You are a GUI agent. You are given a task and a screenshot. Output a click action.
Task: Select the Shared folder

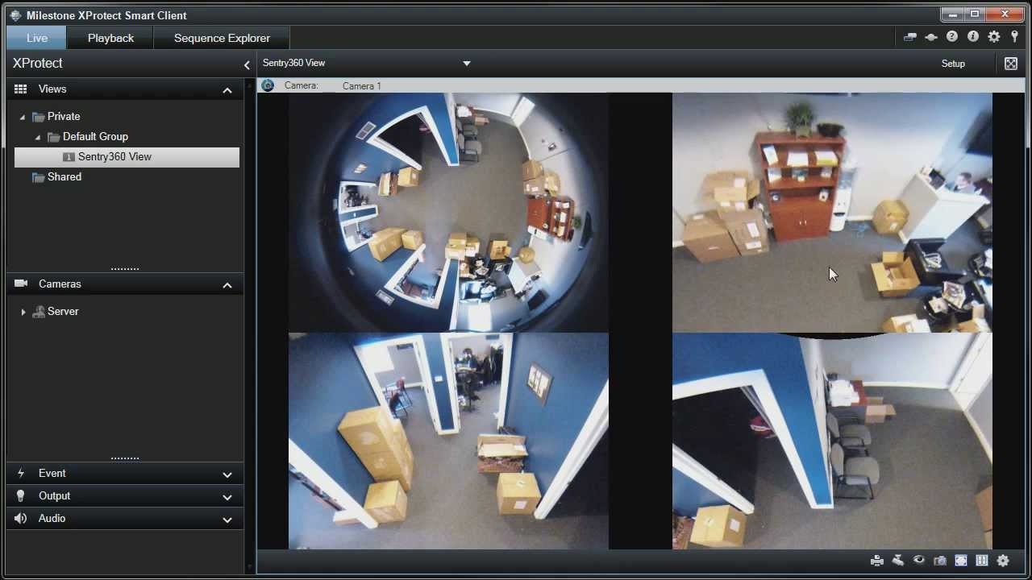coord(64,176)
